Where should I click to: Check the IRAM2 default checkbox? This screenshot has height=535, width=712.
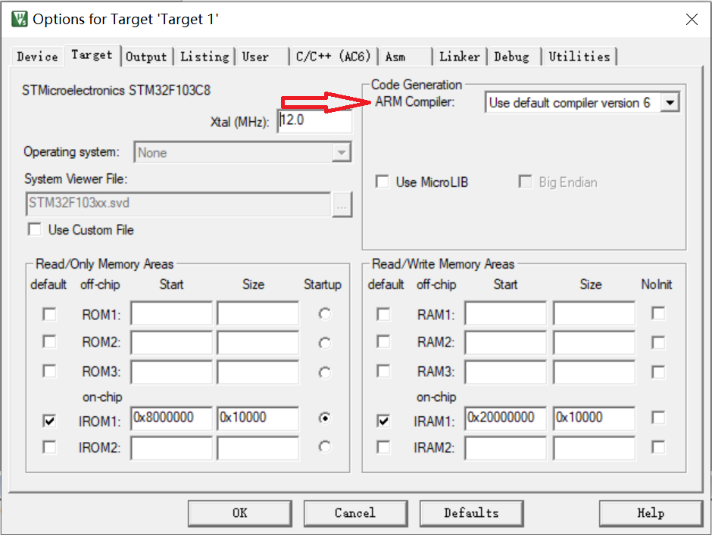click(x=384, y=447)
